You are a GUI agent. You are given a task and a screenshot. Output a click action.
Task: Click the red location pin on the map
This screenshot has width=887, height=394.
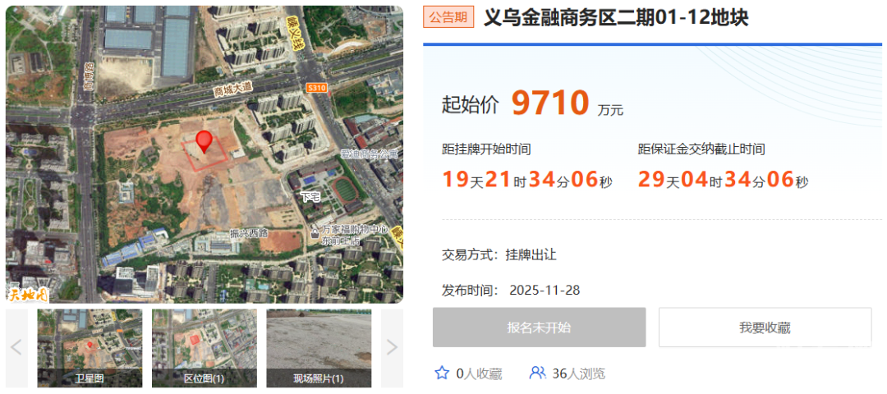(204, 140)
